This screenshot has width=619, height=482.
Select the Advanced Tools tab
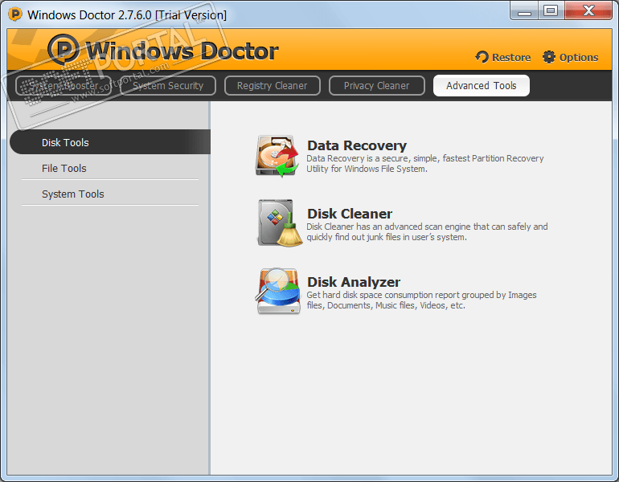point(482,86)
